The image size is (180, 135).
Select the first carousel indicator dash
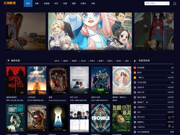point(76,52)
